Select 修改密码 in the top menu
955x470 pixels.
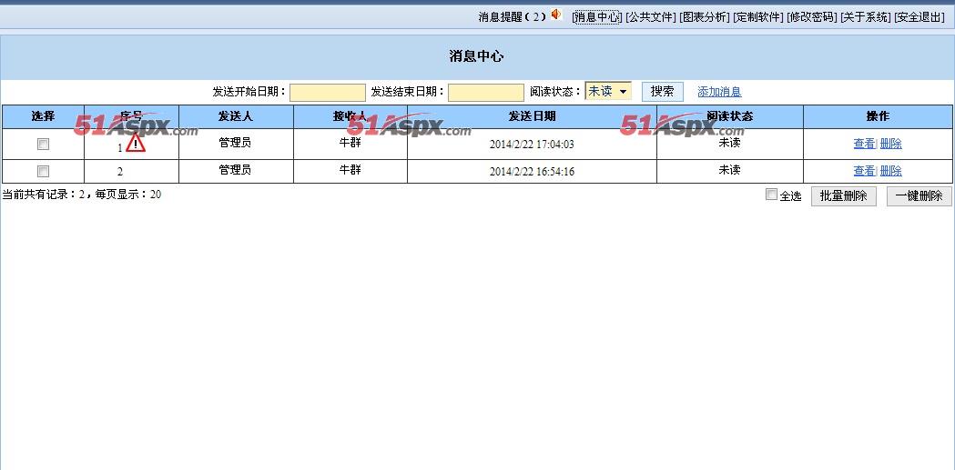[x=811, y=17]
